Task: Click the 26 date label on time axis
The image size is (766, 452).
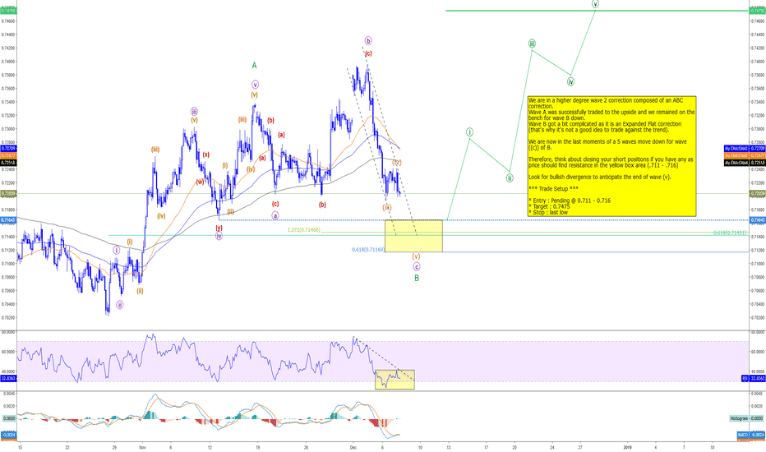Action: pos(305,446)
